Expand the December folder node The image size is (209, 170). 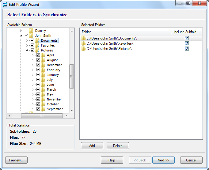click(x=33, y=65)
